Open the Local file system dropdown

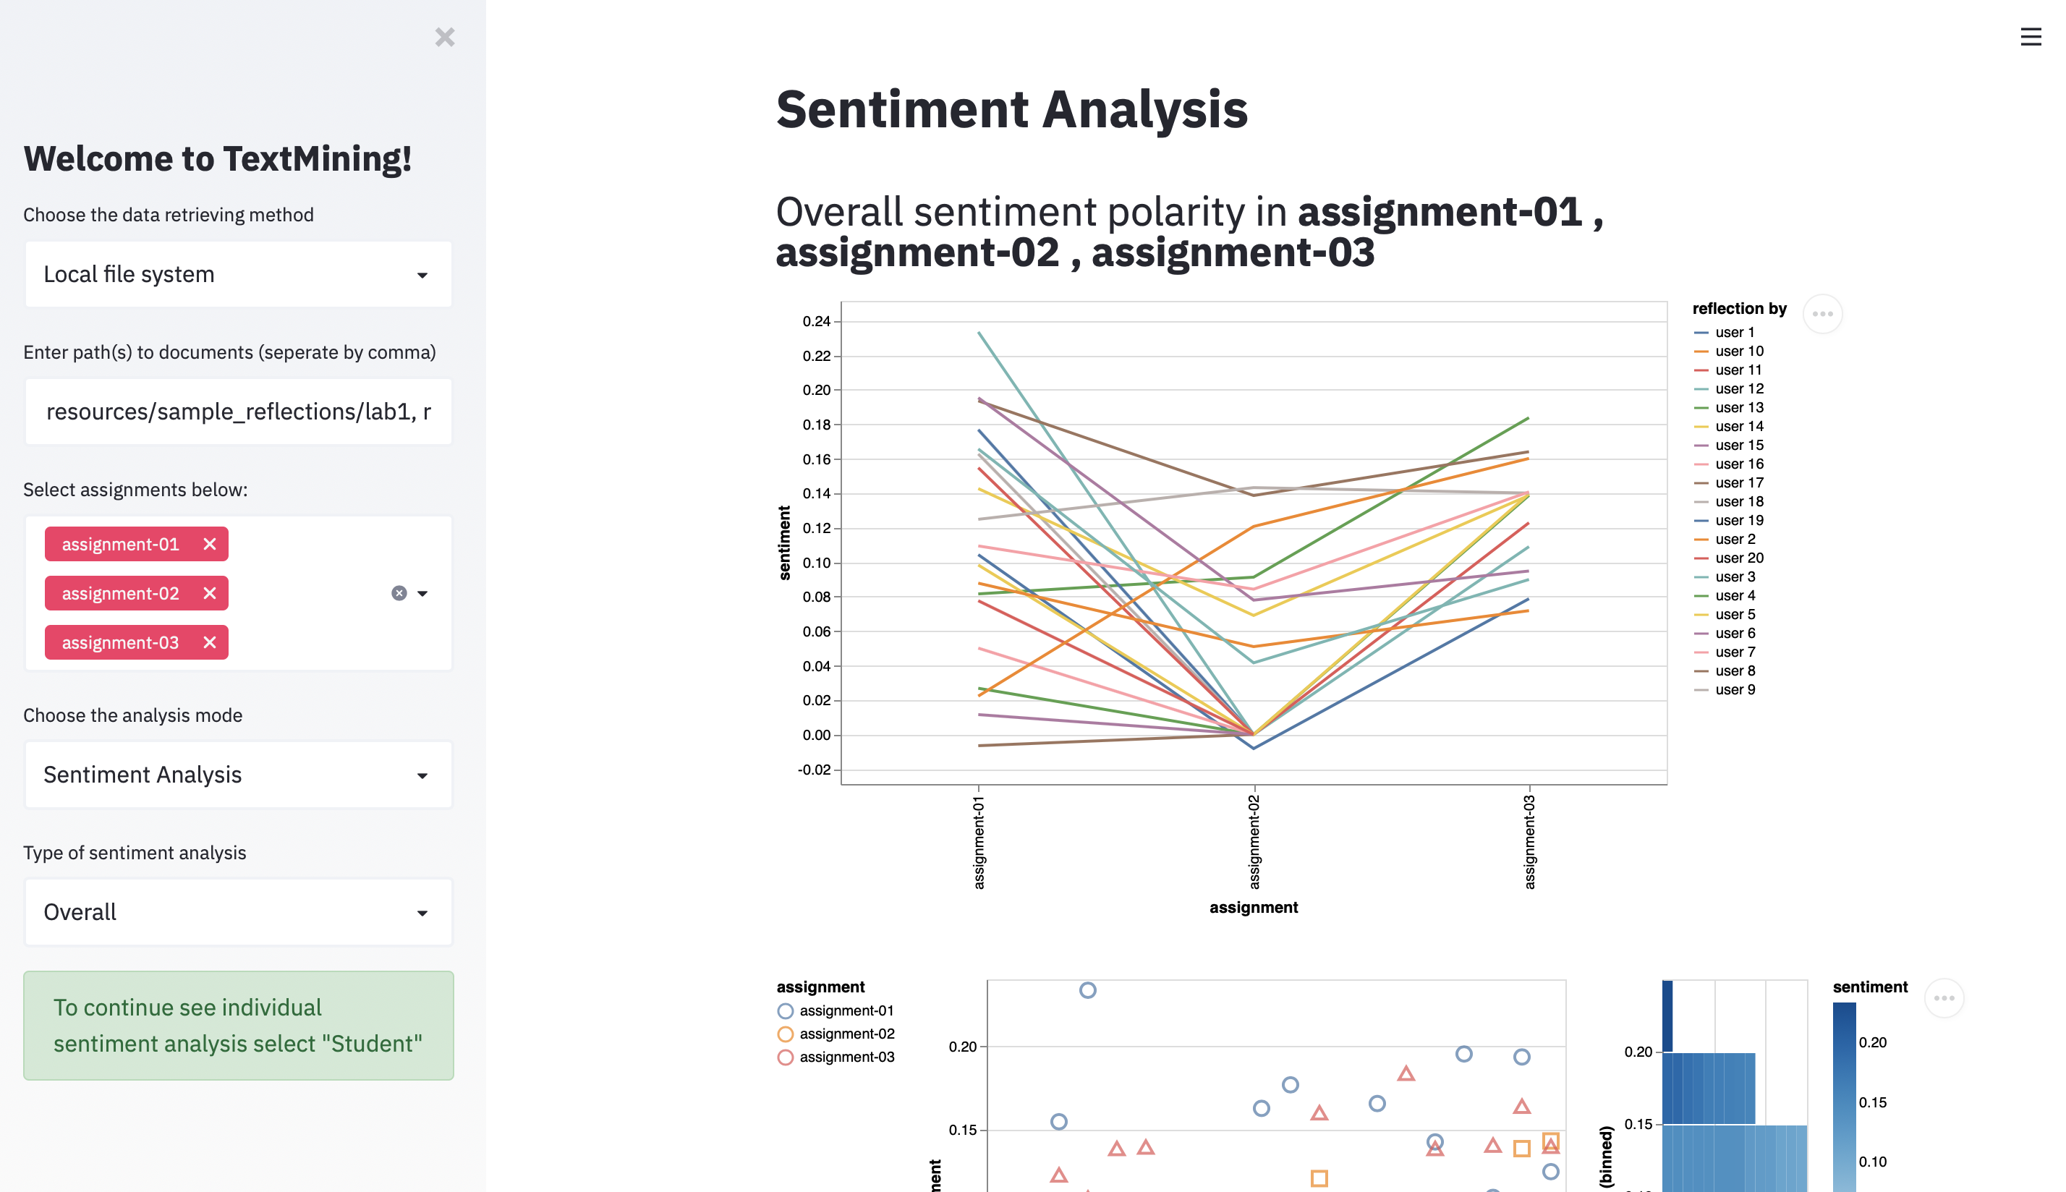(x=238, y=274)
